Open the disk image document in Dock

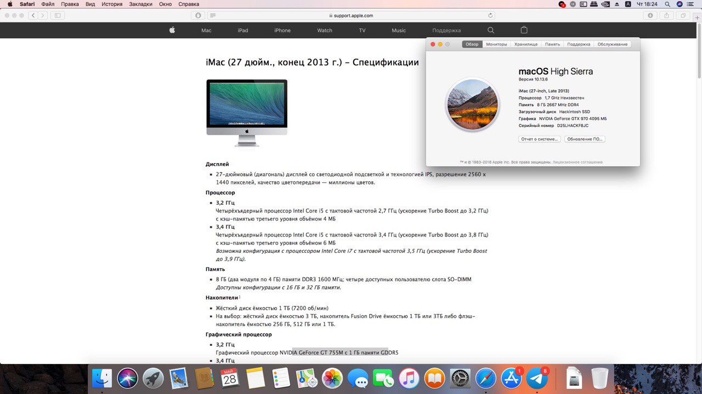click(574, 378)
